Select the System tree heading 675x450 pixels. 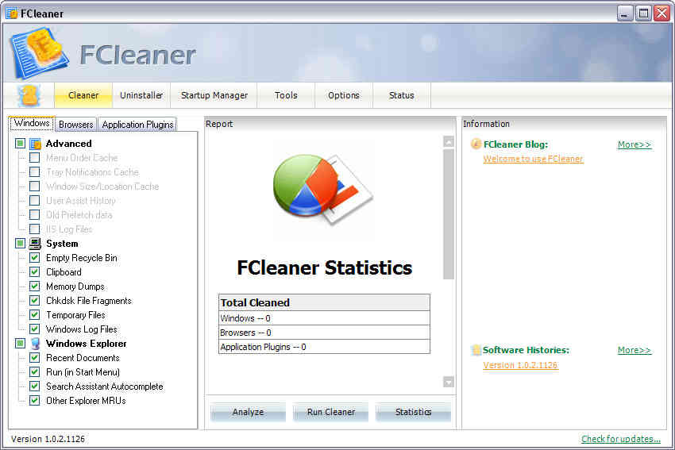(x=62, y=244)
